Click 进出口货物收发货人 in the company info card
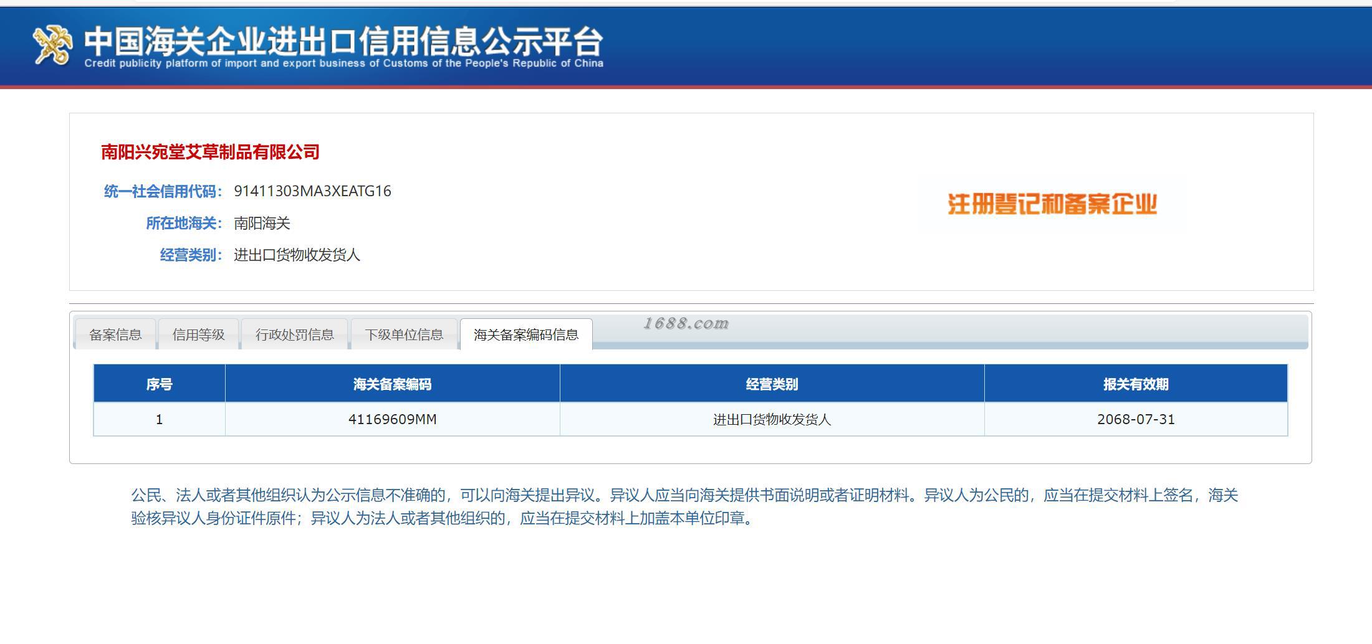The width and height of the screenshot is (1372, 644). (297, 255)
